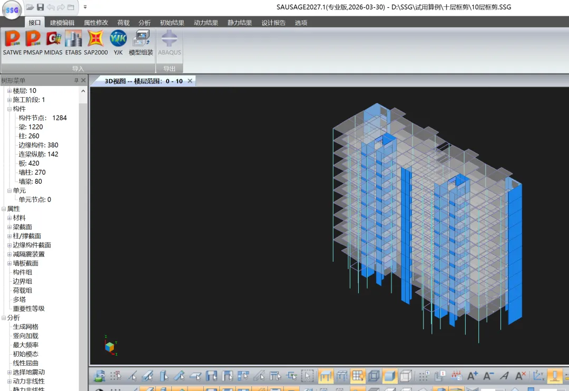Click the SSG application menu button
The width and height of the screenshot is (569, 391).
pyautogui.click(x=12, y=10)
